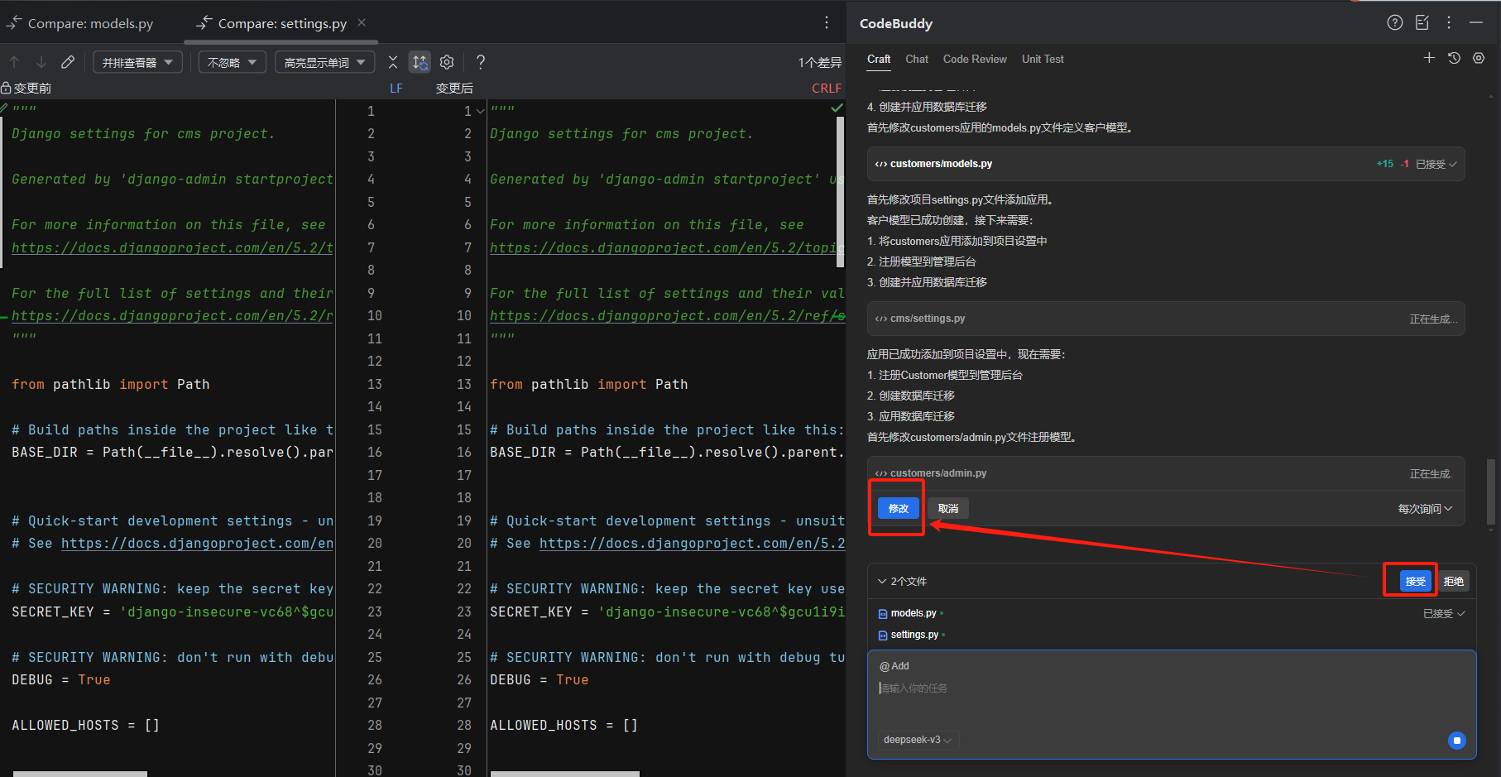The height and width of the screenshot is (777, 1501).
Task: Click the pencil edit source icon
Action: [x=68, y=62]
